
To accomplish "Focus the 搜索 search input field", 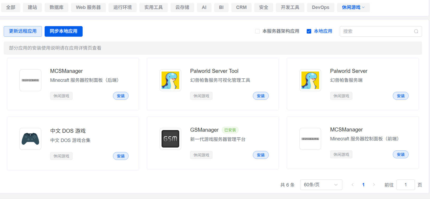I will [377, 31].
